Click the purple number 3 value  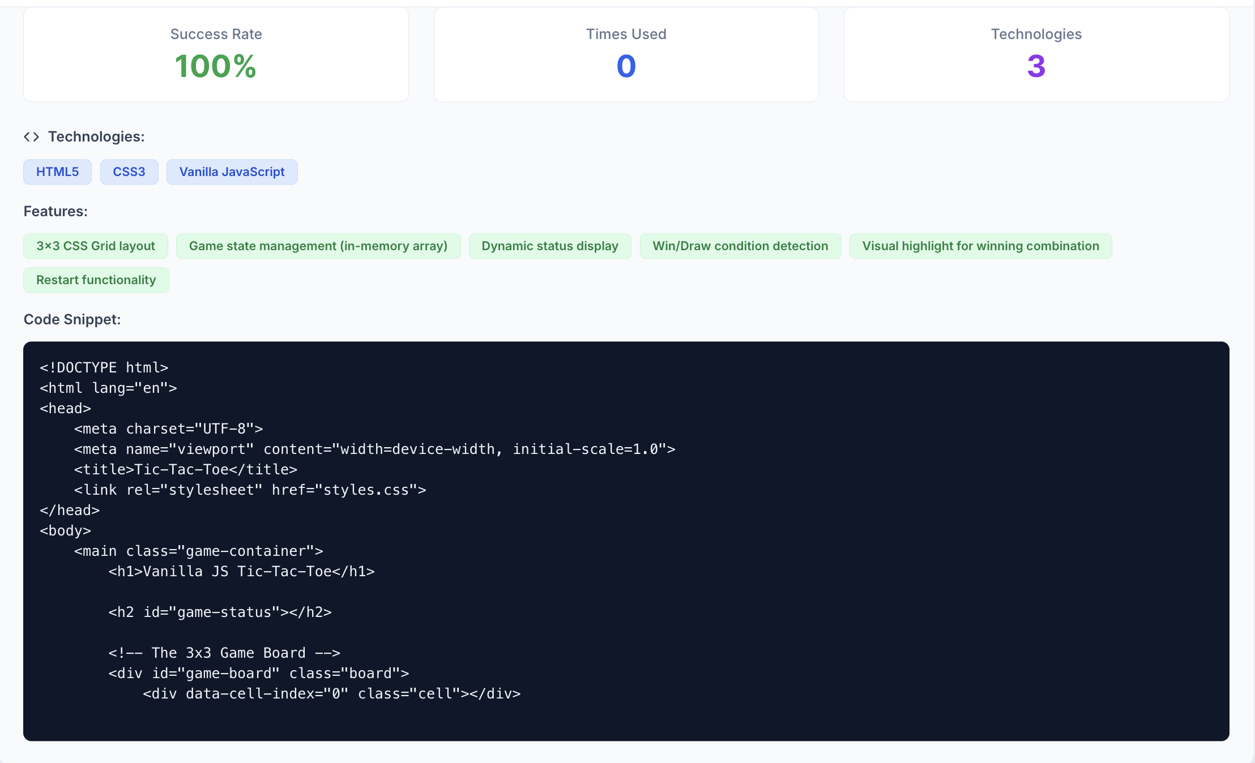[x=1036, y=66]
